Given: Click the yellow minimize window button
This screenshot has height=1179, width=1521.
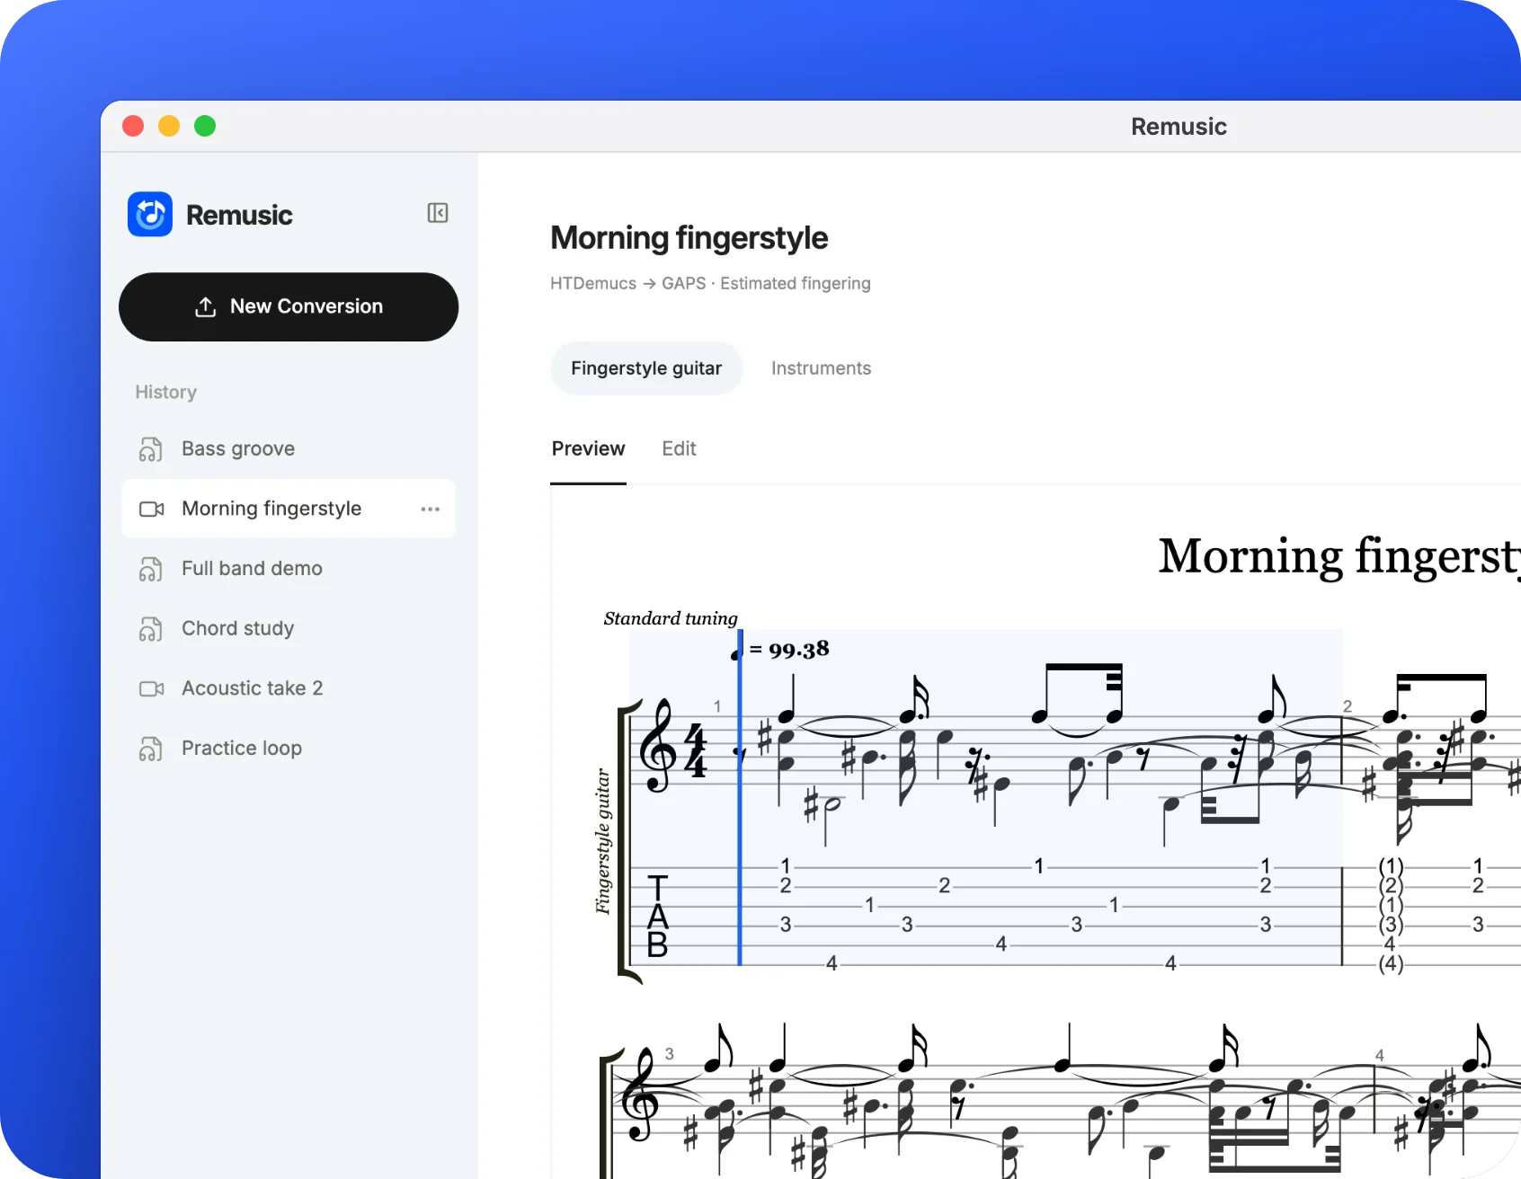Looking at the screenshot, I should (x=169, y=126).
